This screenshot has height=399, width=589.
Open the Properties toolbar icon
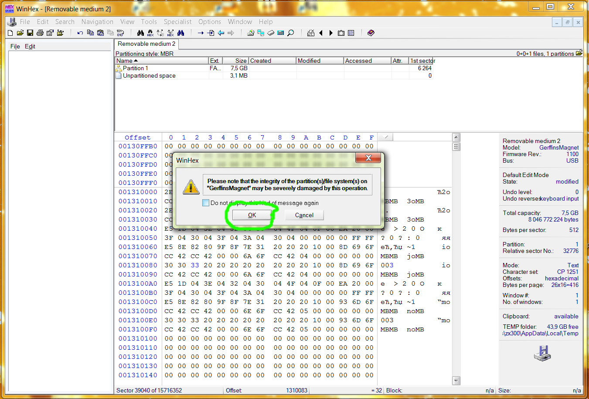[x=50, y=33]
